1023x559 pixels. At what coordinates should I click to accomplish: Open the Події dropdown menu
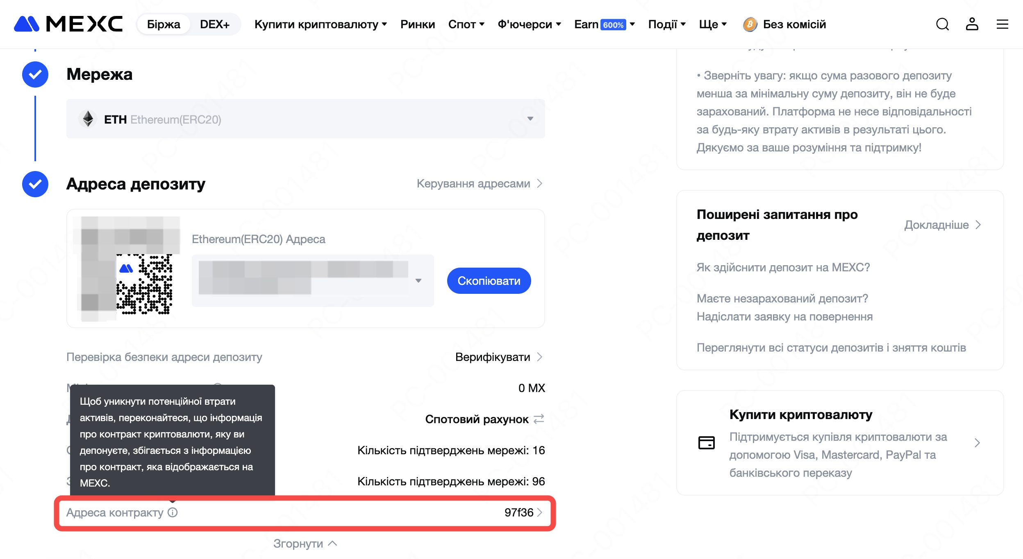tap(667, 24)
